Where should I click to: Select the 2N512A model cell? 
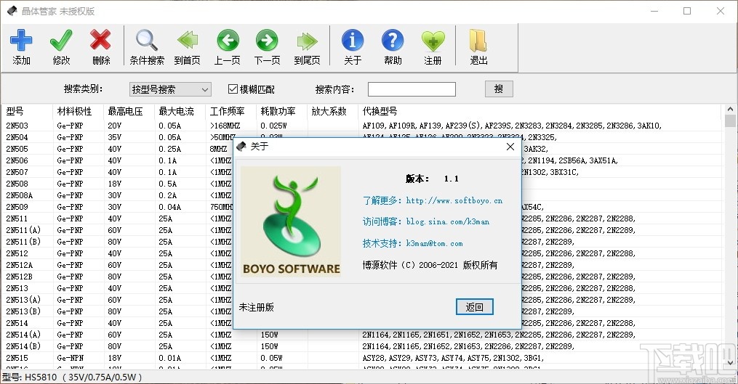[20, 265]
